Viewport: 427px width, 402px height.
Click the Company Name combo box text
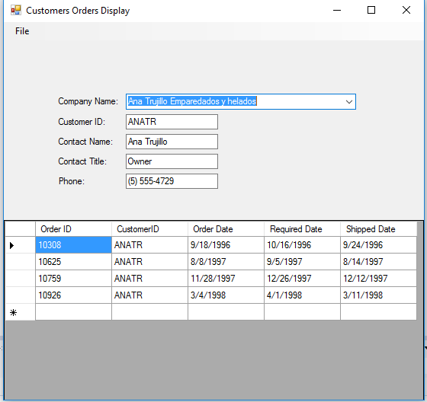[x=192, y=101]
